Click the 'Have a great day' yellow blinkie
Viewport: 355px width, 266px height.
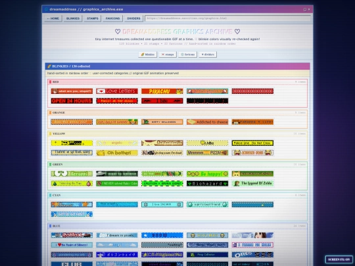pyautogui.click(x=72, y=152)
